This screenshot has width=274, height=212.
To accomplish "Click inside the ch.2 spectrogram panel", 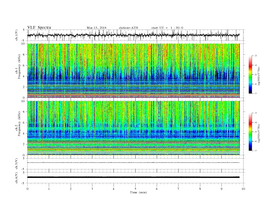I will (133, 128).
